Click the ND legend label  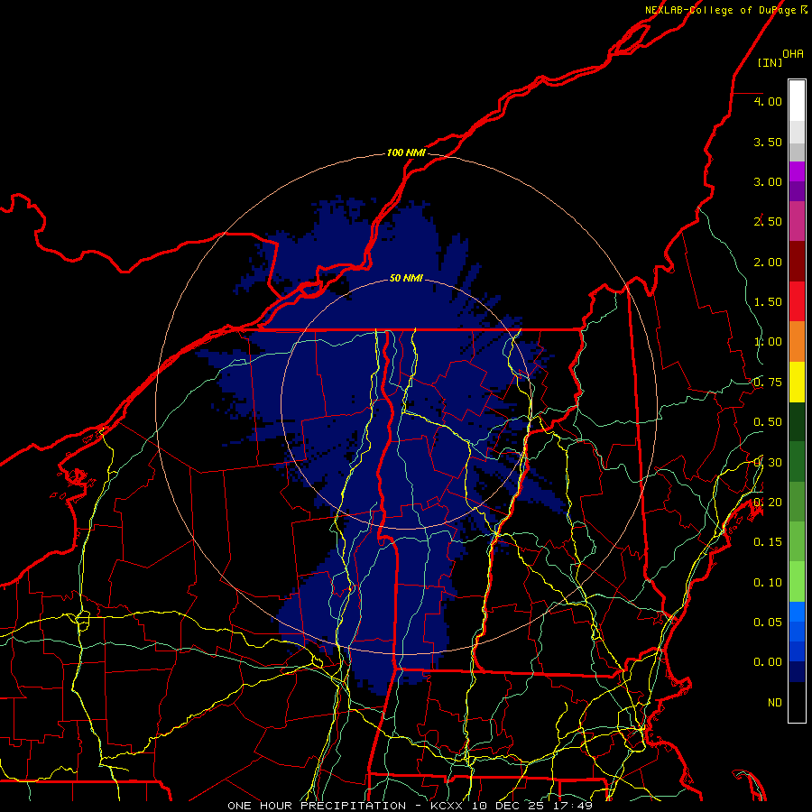(x=775, y=703)
